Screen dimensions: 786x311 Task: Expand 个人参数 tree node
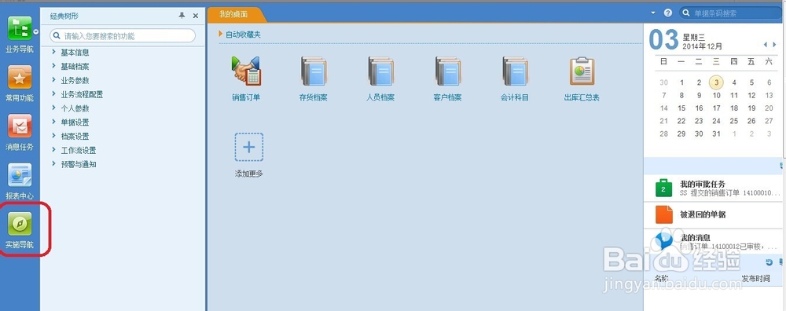53,108
